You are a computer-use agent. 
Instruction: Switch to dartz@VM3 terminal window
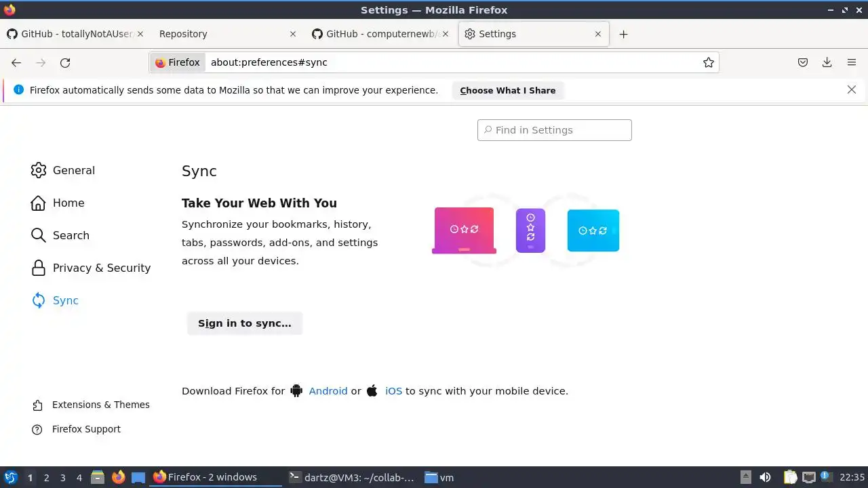coord(351,477)
